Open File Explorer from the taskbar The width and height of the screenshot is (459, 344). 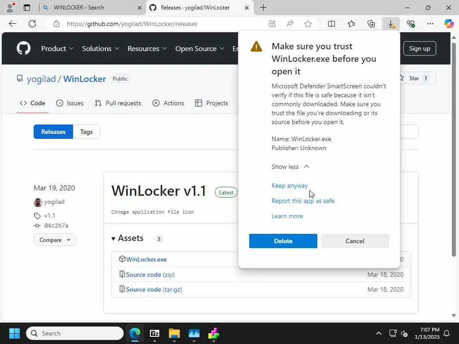[174, 333]
